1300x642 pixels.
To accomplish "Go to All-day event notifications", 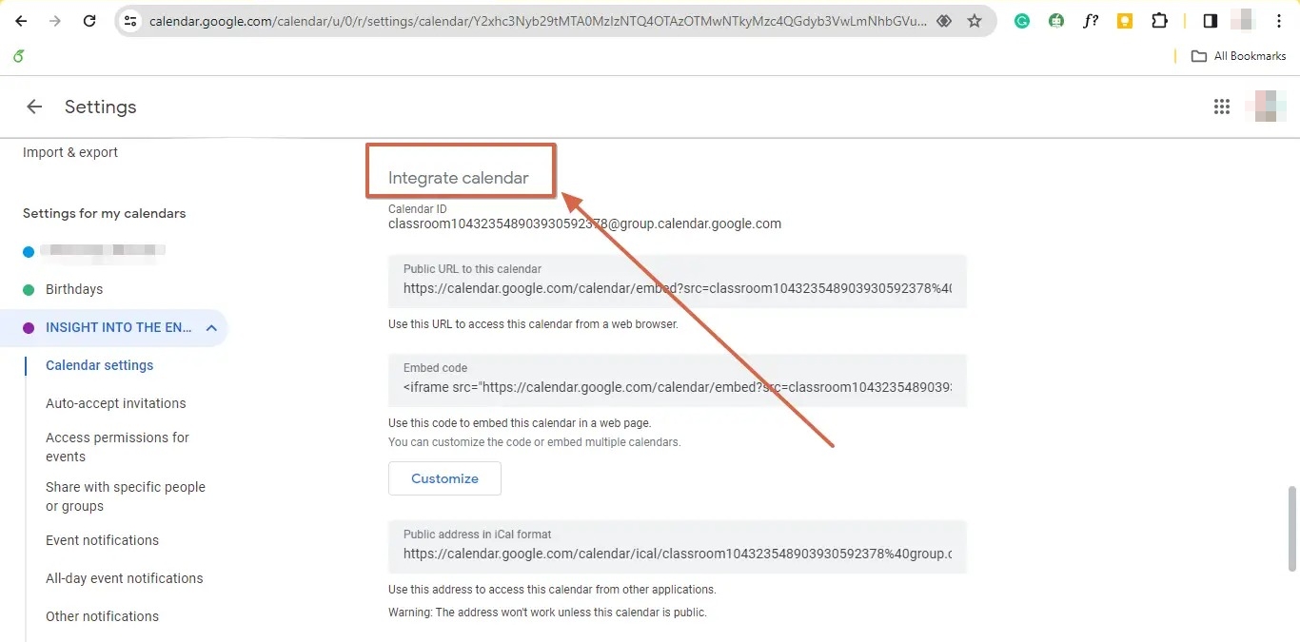I will tap(125, 578).
